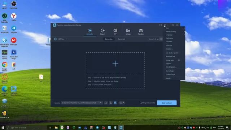
Task: Open the Google Chrome desktop icon
Action: coord(5,66)
